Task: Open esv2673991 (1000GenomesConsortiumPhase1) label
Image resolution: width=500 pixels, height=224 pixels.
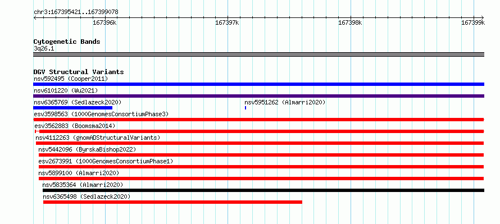Action: pyautogui.click(x=106, y=161)
